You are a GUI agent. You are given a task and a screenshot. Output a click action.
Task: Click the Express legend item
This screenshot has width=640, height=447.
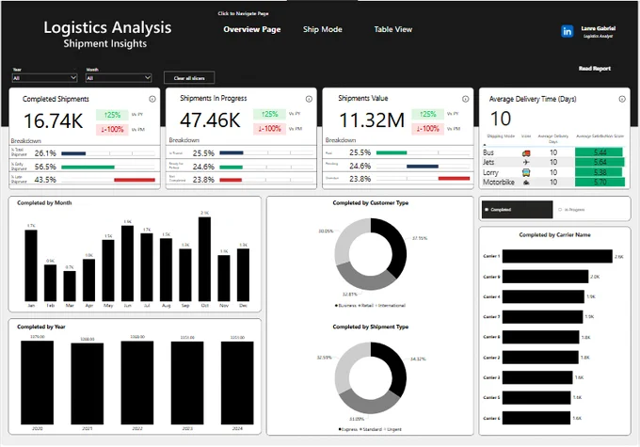(x=347, y=429)
